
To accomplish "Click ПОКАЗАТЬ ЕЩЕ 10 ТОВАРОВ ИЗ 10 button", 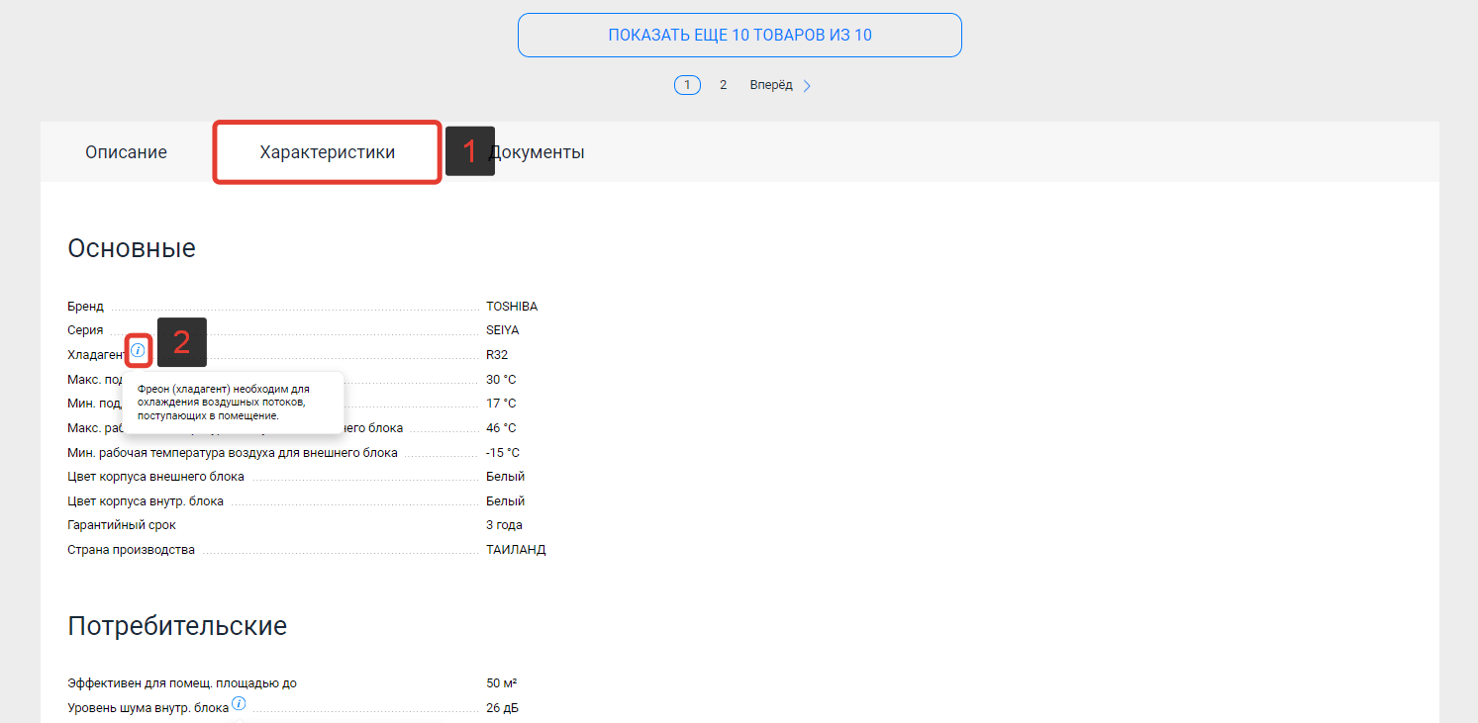I will coord(739,36).
